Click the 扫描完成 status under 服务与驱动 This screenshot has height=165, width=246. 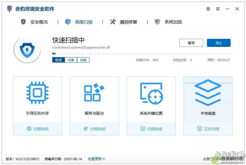pos(98,129)
